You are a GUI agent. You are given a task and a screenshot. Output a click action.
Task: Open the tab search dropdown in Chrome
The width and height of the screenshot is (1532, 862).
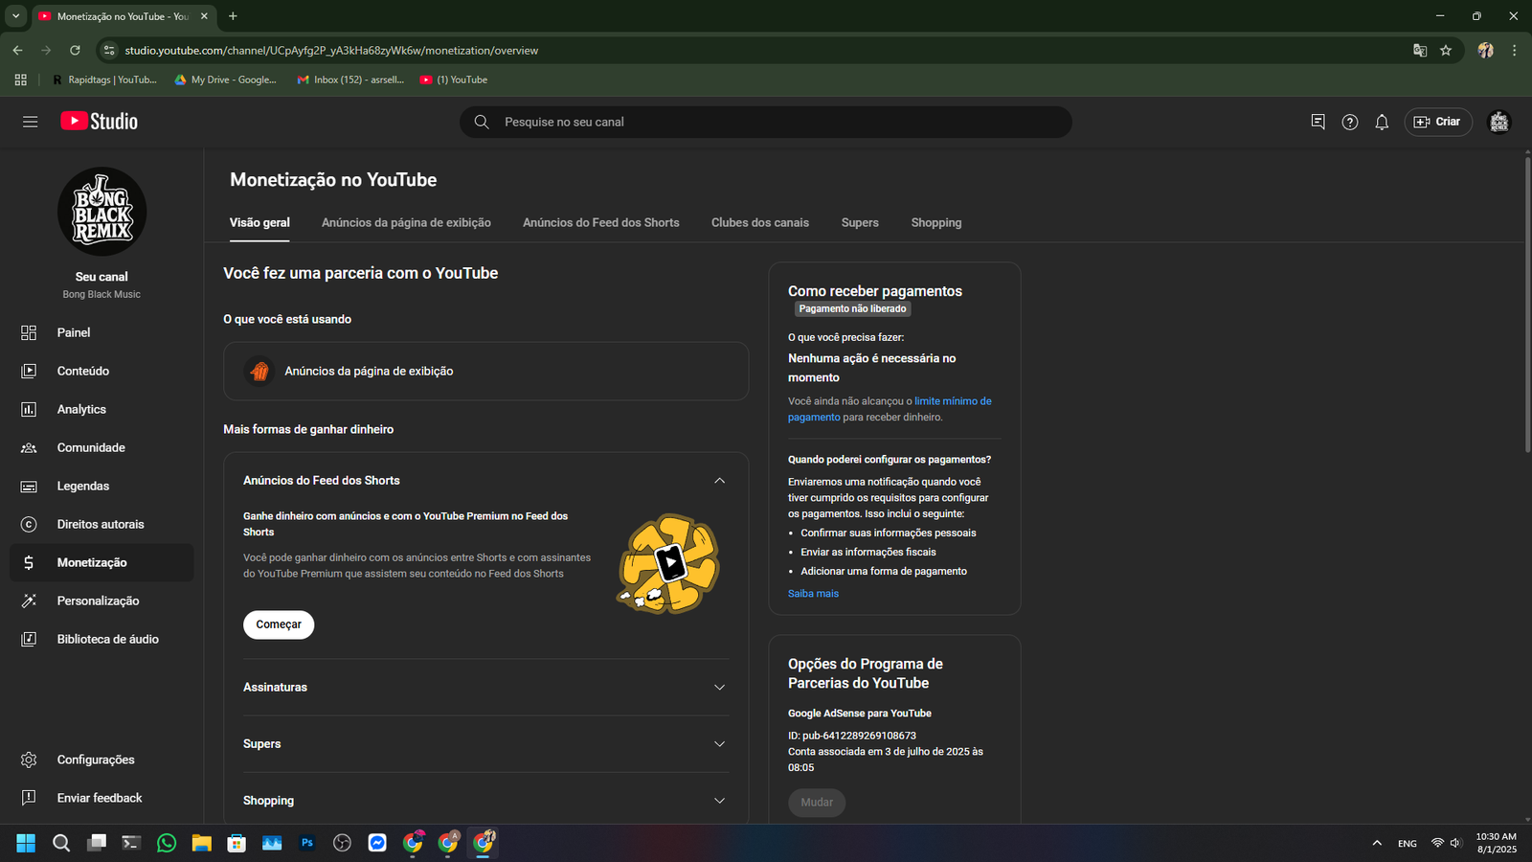(x=15, y=16)
